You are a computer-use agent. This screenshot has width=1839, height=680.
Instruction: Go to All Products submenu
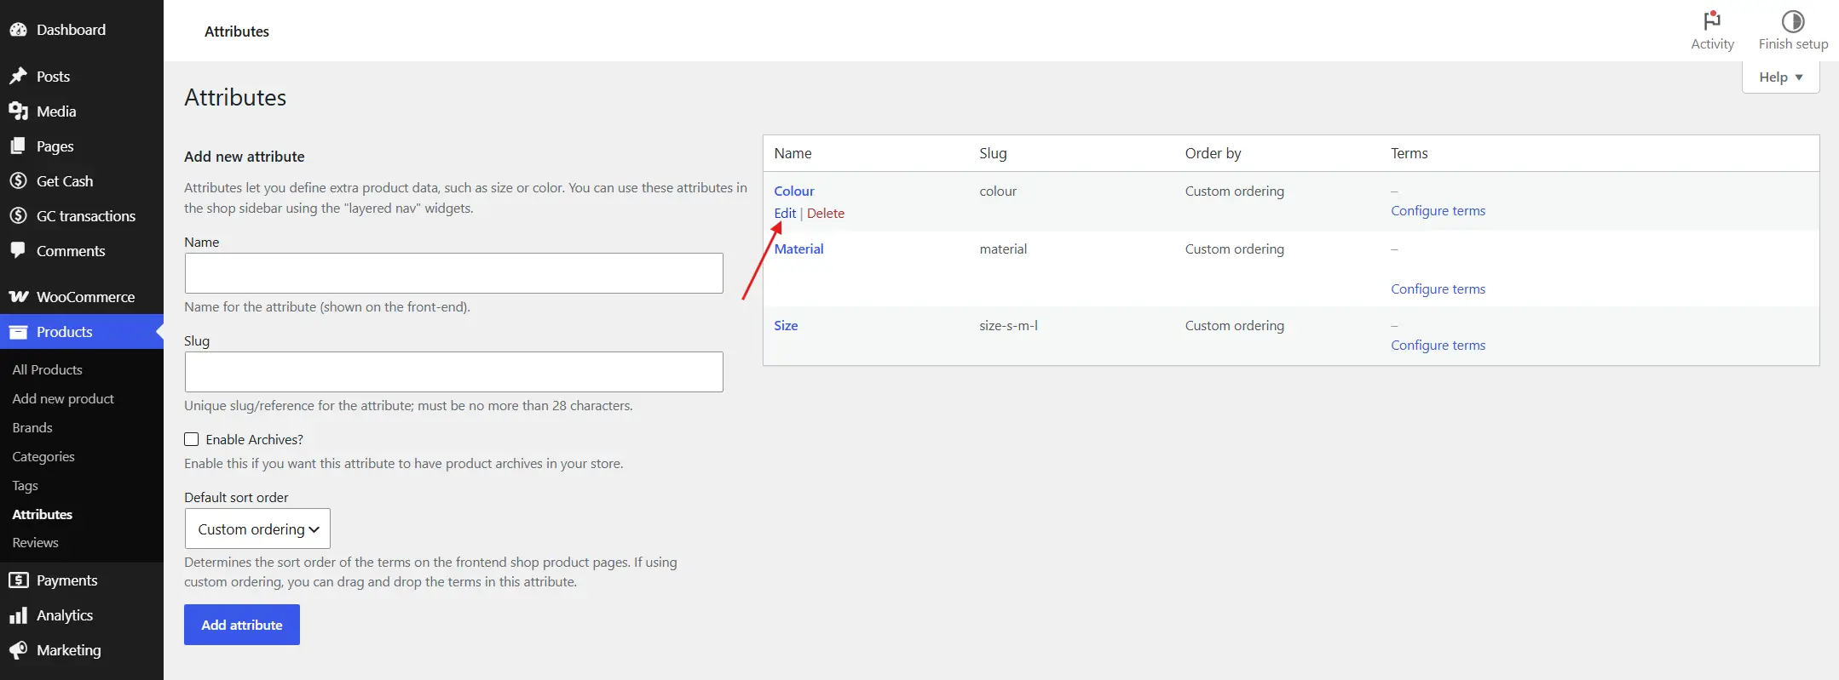tap(48, 369)
